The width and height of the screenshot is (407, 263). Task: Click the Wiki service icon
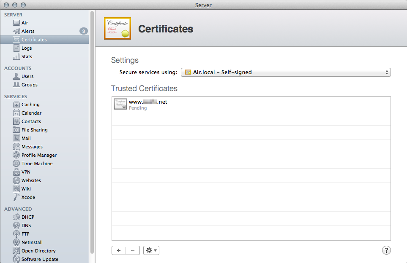[16, 189]
